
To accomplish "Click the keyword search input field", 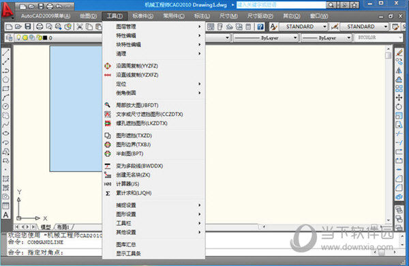I will (281, 5).
